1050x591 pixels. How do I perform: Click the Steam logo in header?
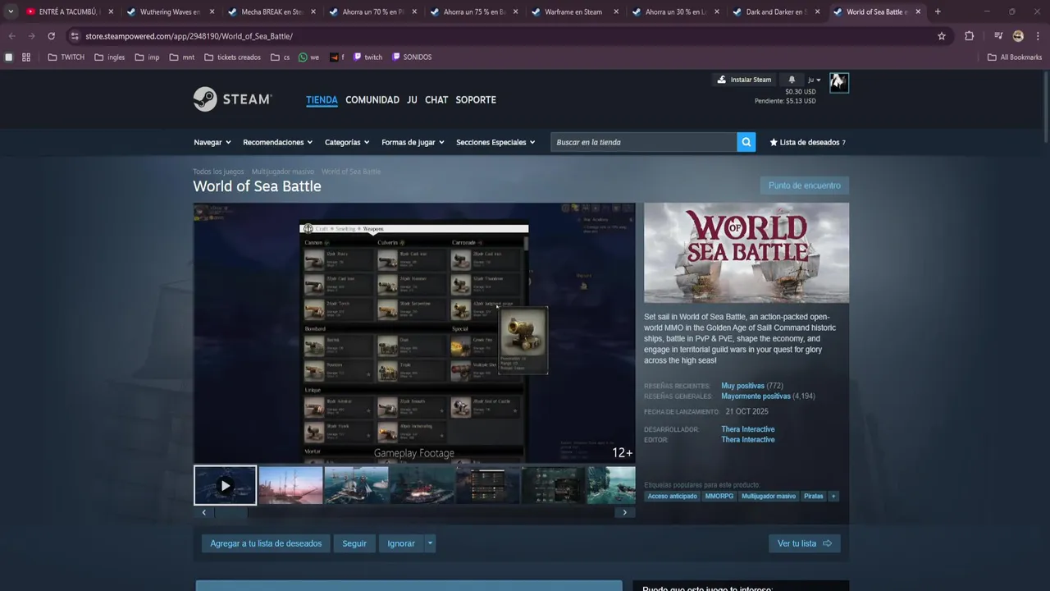pos(232,99)
